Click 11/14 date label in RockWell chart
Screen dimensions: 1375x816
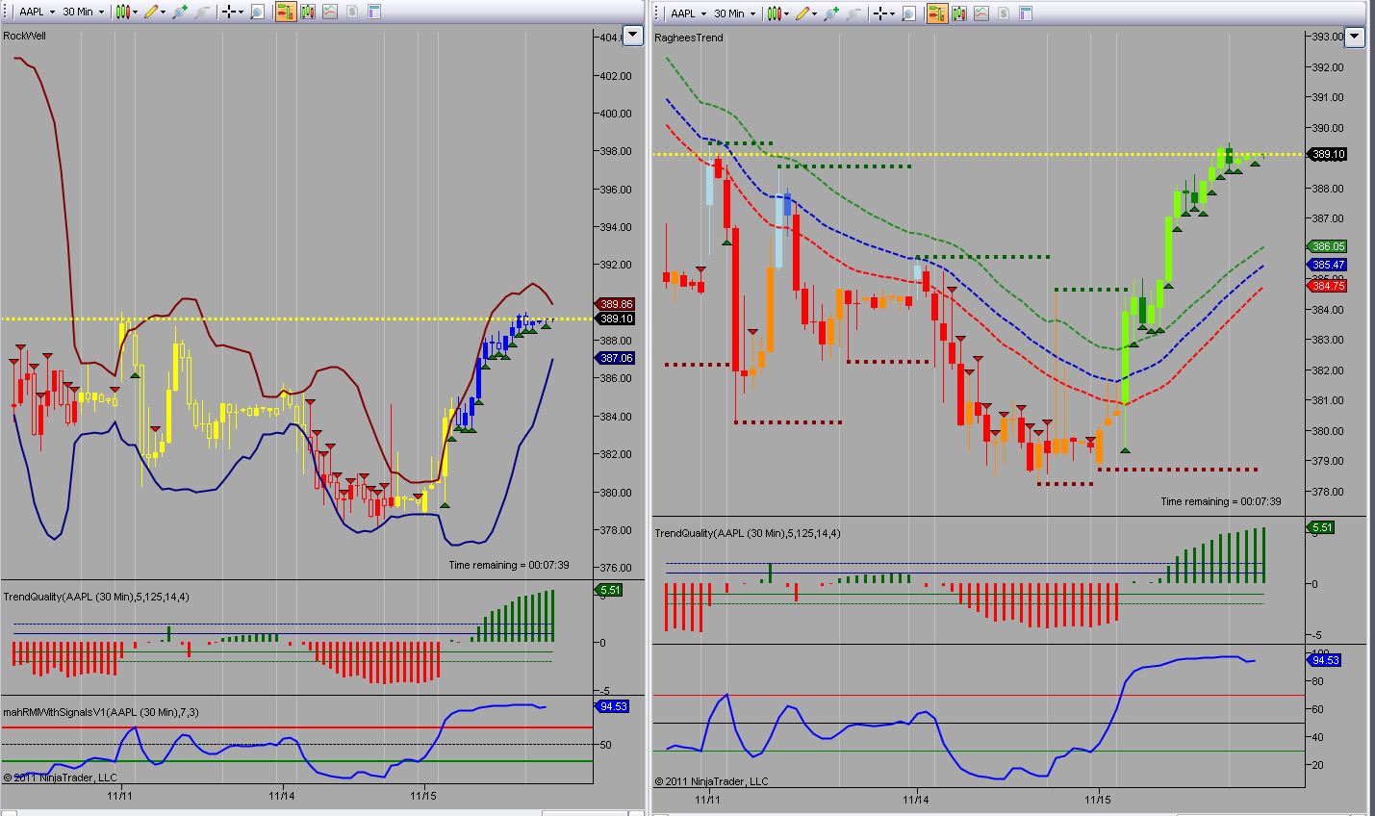pos(282,797)
